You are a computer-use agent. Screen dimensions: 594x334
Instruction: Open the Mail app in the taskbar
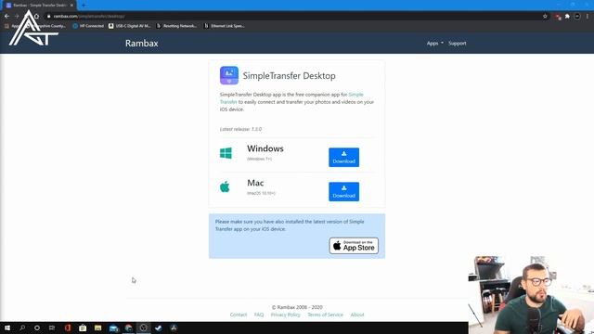pos(113,328)
